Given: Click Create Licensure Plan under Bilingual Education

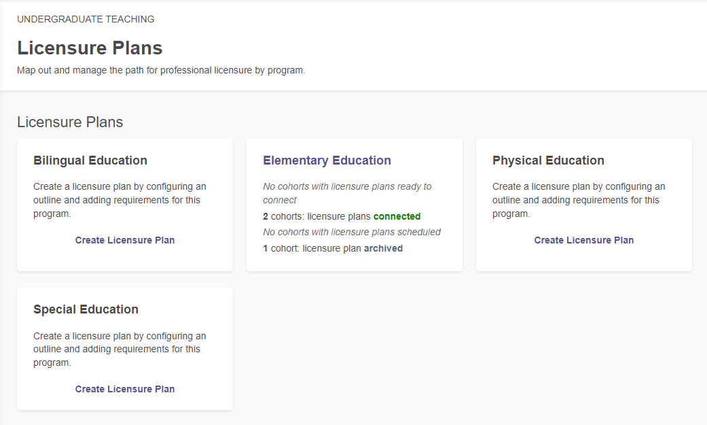Looking at the screenshot, I should click(125, 240).
